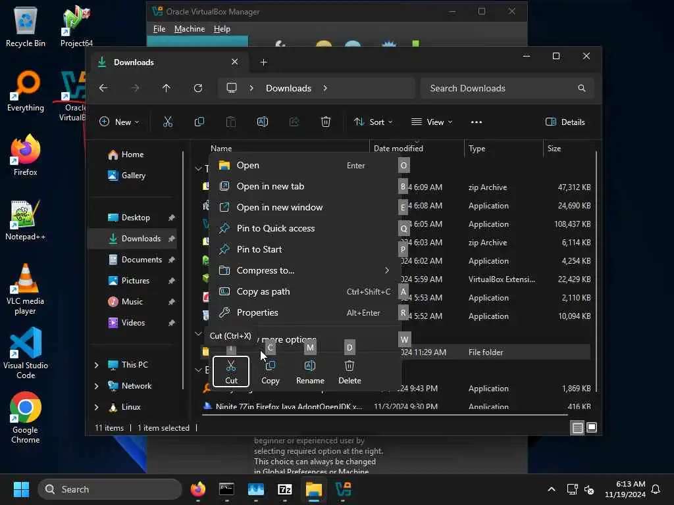This screenshot has height=505, width=674.
Task: Close the Downloads tab
Action: click(235, 62)
